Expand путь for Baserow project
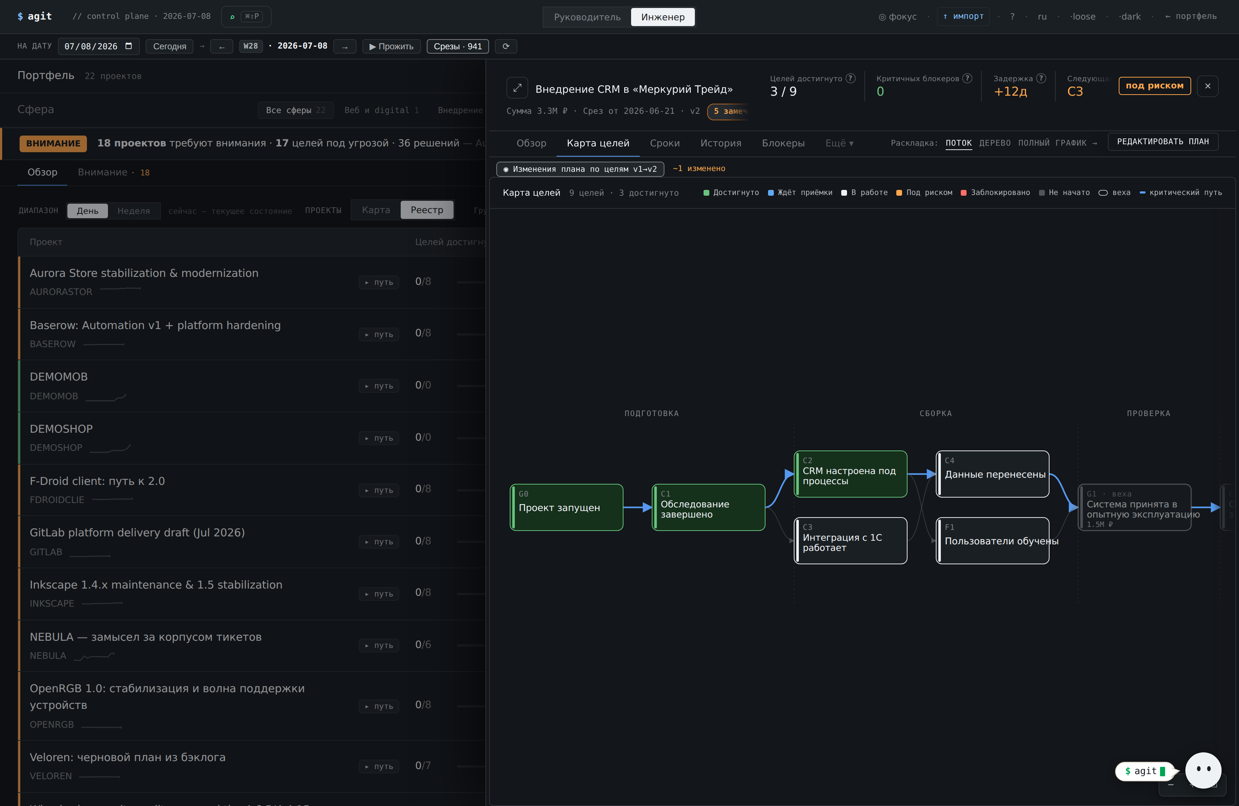This screenshot has width=1239, height=806. (x=379, y=334)
